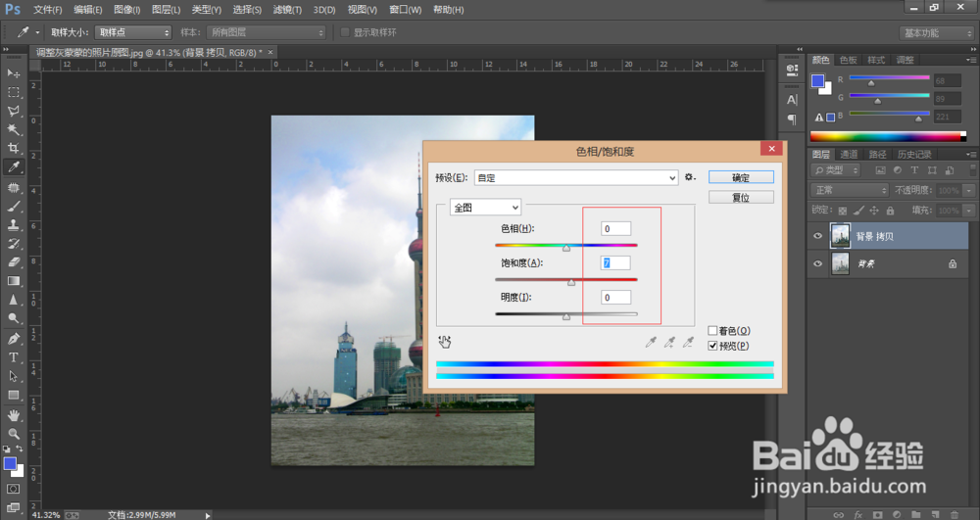The width and height of the screenshot is (980, 520).
Task: Click the on-image adjustment hand icon
Action: [444, 342]
